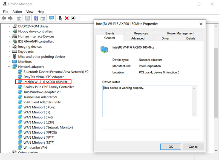Select TAP-Windows Adapter V9
219x160 pixels.
pyautogui.click(x=42, y=92)
